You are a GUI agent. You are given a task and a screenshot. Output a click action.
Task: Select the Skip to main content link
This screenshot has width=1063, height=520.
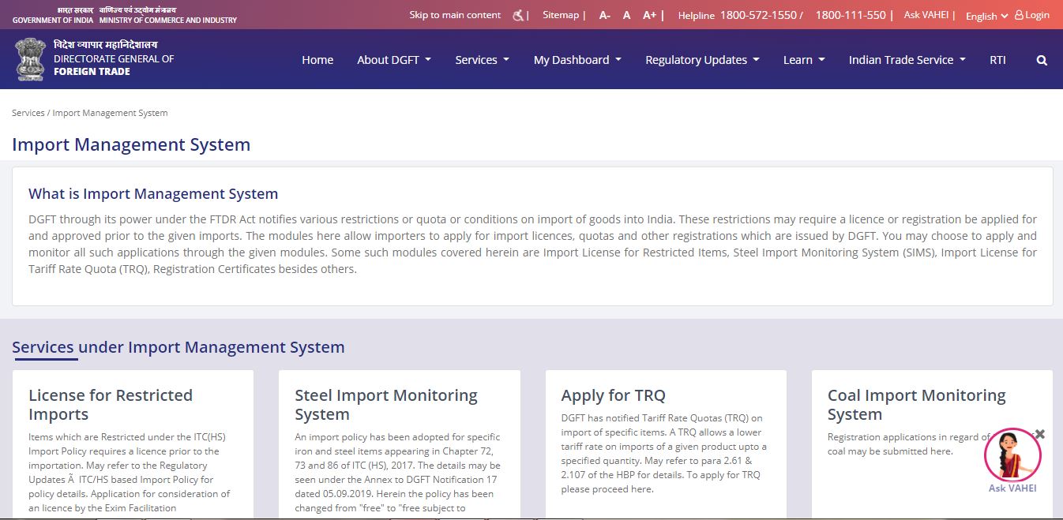[454, 14]
